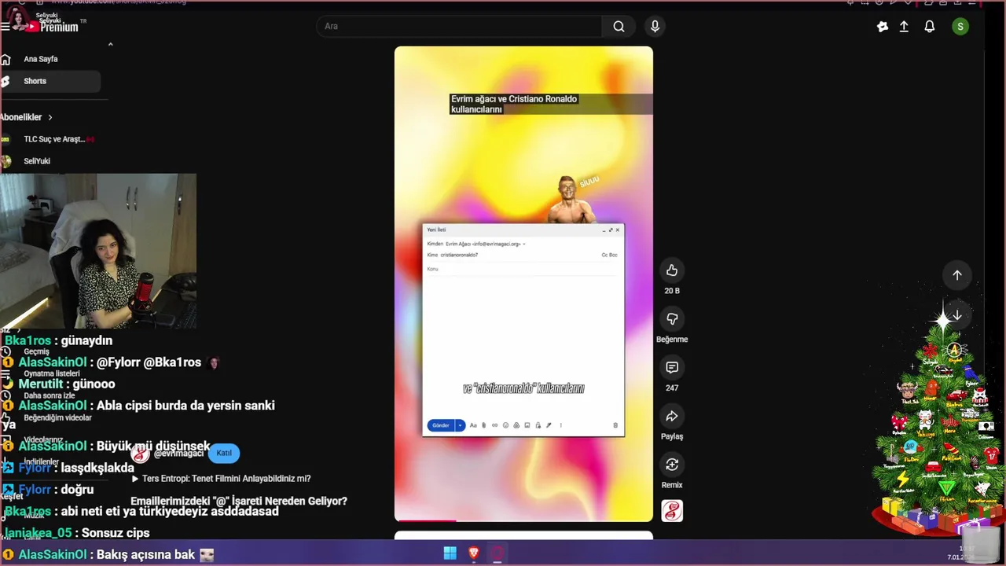Open Brave browser from the taskbar
Screen dimensions: 1006x566
click(x=473, y=553)
